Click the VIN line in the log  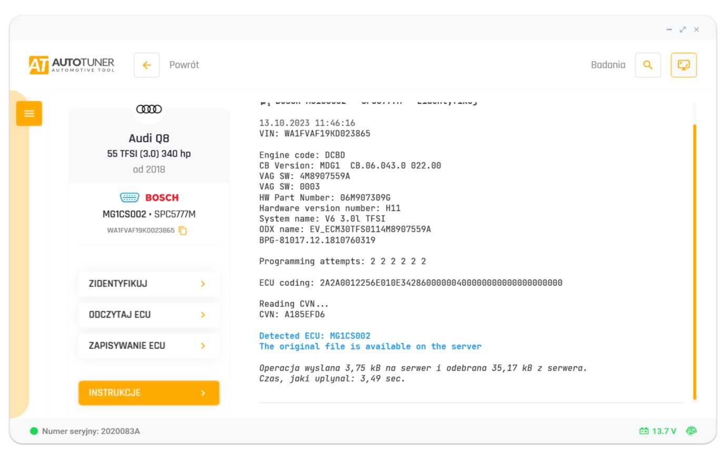tap(315, 134)
